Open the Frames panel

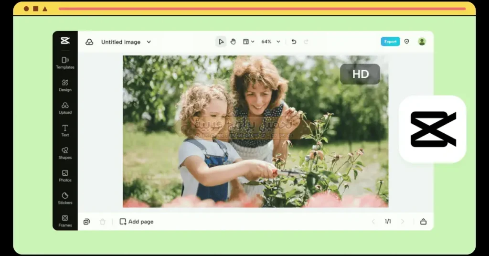click(x=65, y=221)
